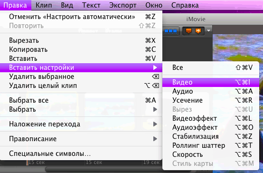263x173 pixels.
Task: Expand Правописание submenu
Action: (x=81, y=139)
